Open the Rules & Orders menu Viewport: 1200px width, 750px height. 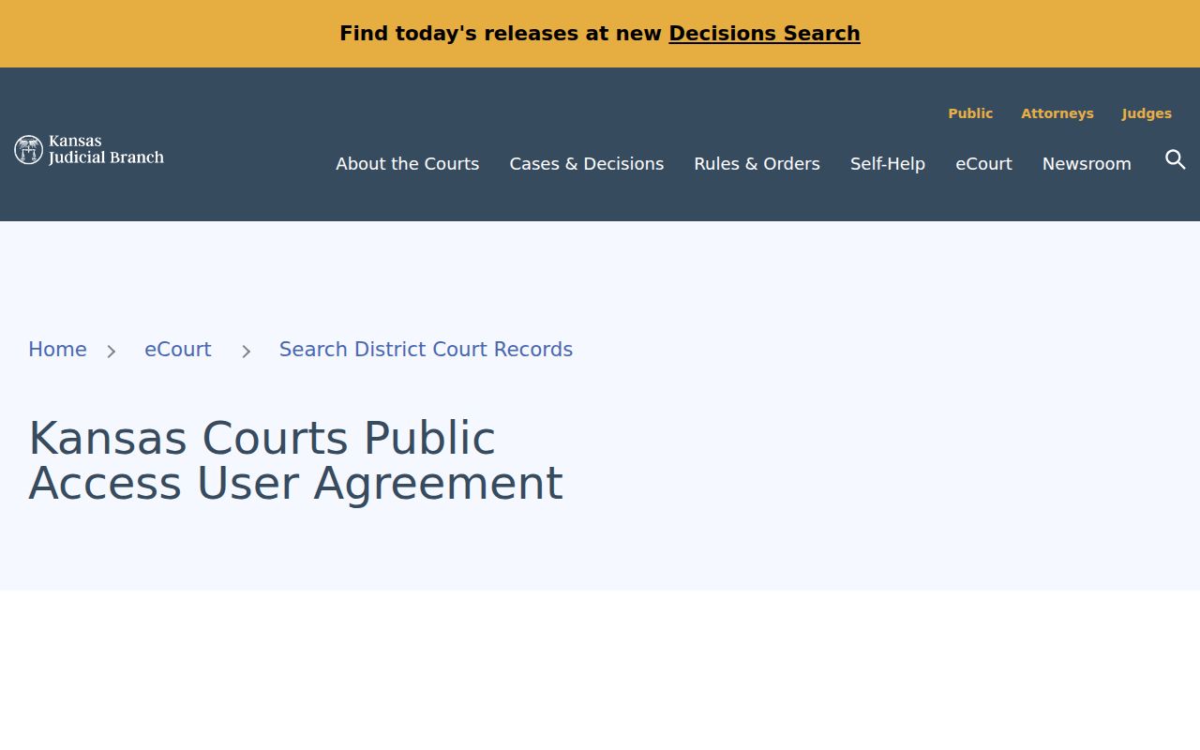[757, 164]
